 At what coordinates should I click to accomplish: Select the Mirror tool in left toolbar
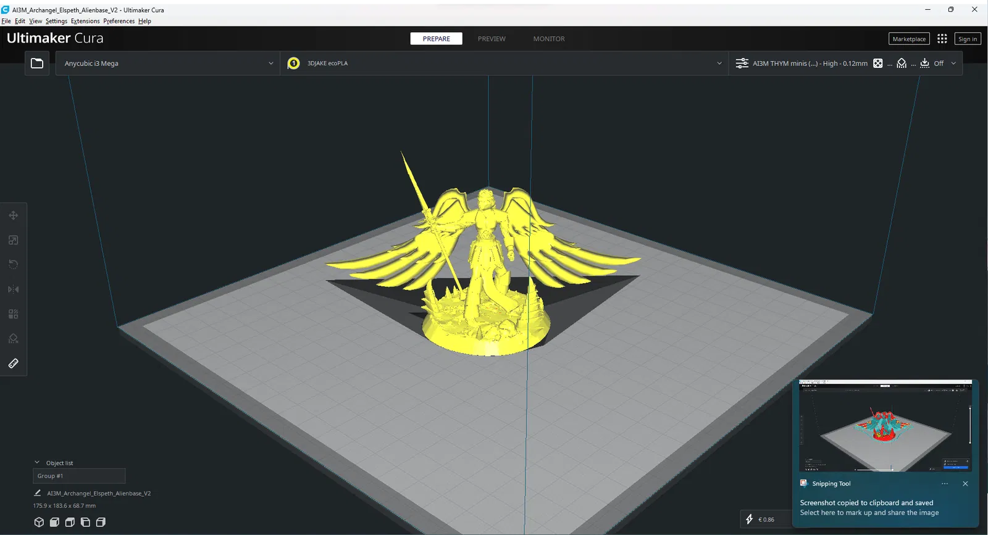pos(14,289)
